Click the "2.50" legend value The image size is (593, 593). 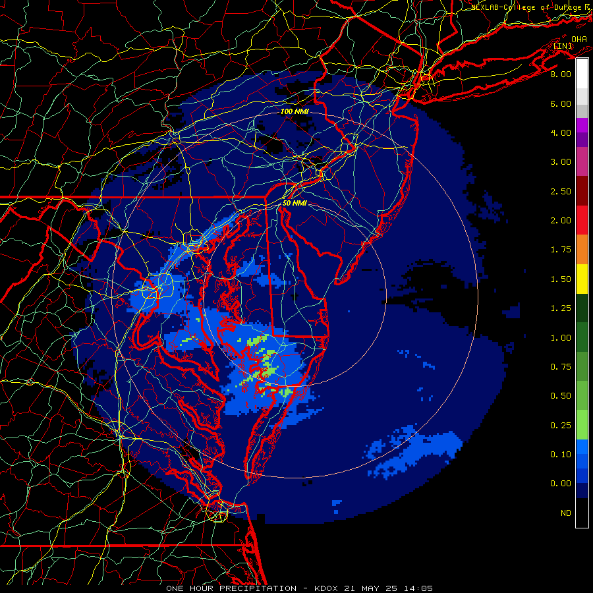point(561,191)
